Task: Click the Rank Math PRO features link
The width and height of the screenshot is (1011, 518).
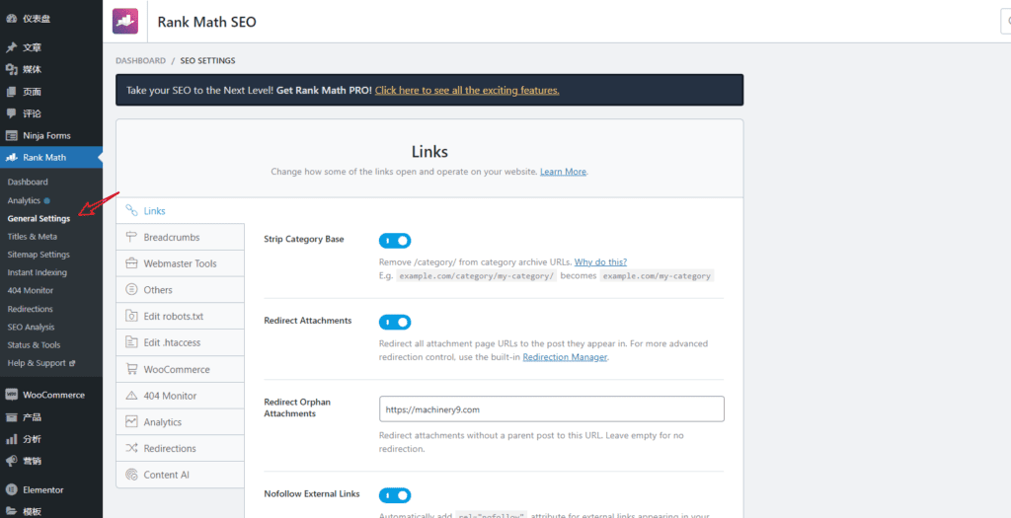Action: (x=467, y=90)
